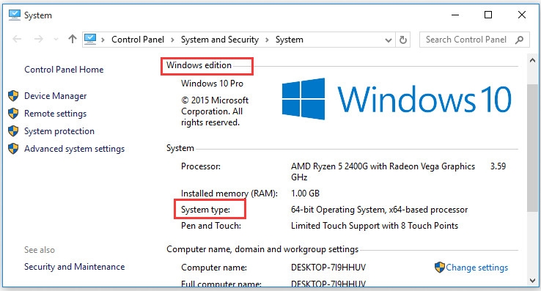Screen dimensions: 541x291
Task: Click the vertical scrollbar thumb
Action: coord(532,148)
